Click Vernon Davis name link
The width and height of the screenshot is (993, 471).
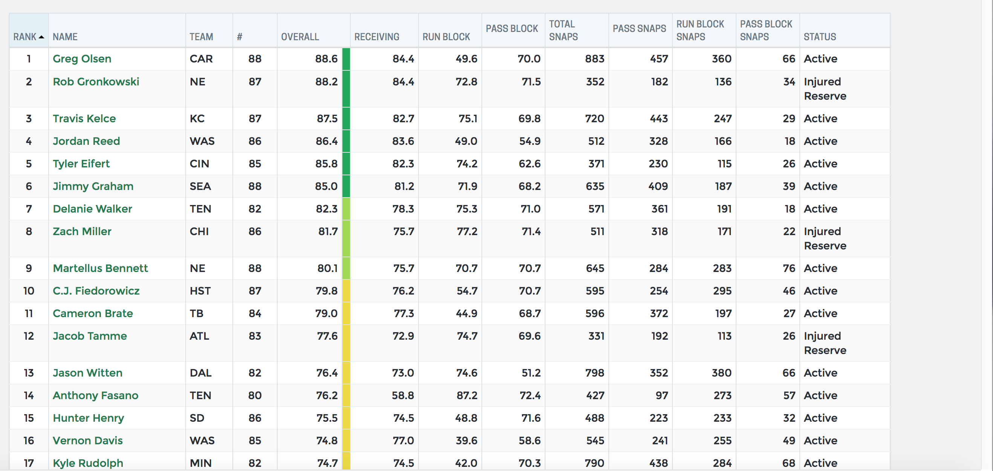pyautogui.click(x=87, y=441)
